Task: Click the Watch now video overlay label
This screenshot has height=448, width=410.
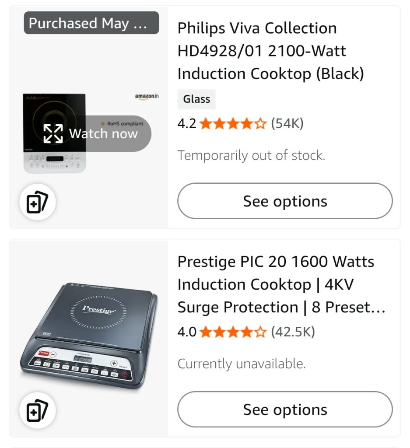Action: point(103,133)
